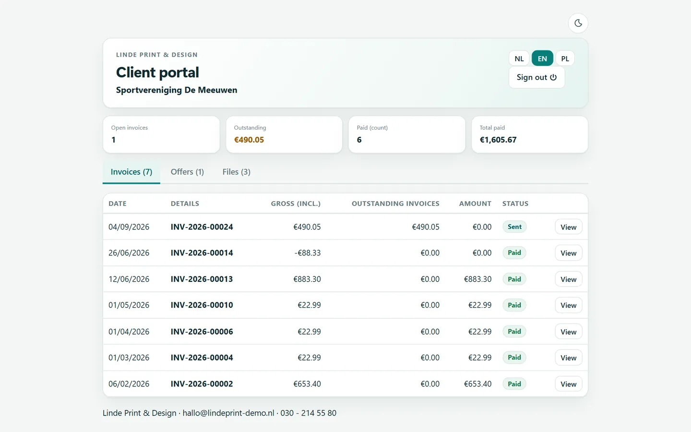View invoice INV-2026-00024

tap(569, 227)
